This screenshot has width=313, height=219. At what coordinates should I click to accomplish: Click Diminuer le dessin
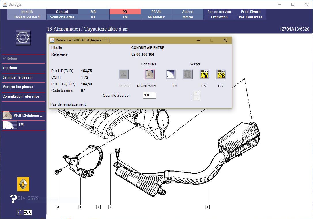[17, 77]
